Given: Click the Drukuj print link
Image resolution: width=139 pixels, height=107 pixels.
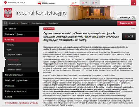Looking at the screenshot, I should tap(133, 28).
